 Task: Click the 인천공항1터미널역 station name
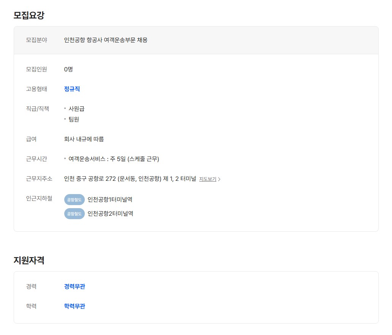pyautogui.click(x=110, y=199)
